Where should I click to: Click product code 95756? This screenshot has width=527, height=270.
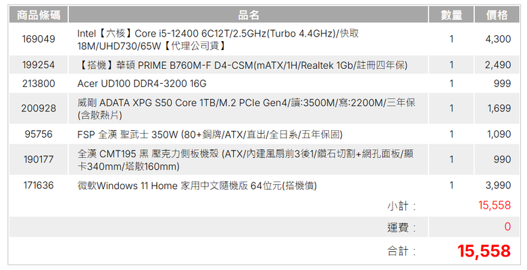(39, 134)
